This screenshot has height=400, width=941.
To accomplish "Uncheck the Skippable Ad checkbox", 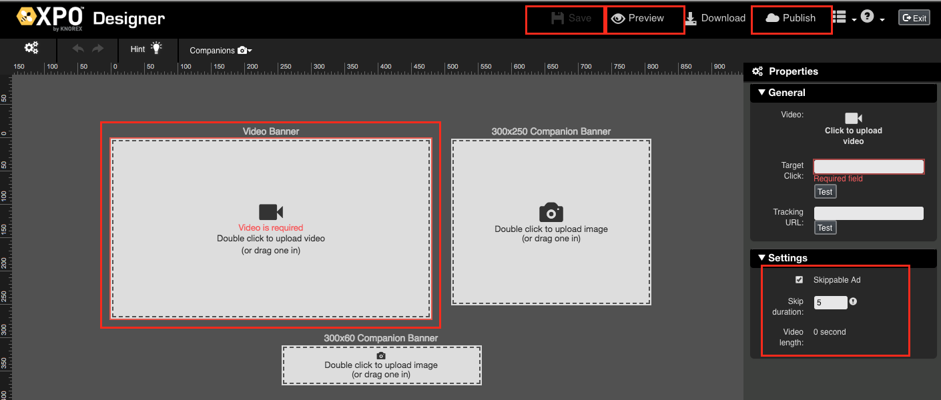I will click(x=800, y=280).
